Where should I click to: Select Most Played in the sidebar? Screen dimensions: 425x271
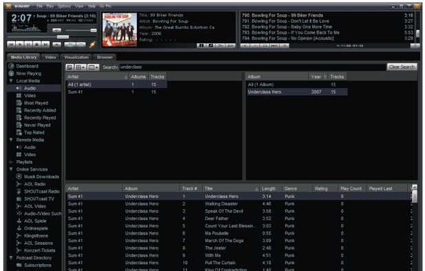tap(36, 103)
